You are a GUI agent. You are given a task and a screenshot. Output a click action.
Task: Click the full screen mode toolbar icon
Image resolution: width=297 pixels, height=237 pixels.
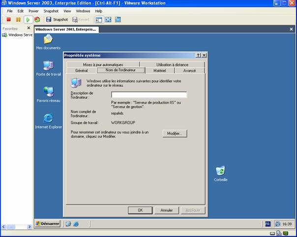tap(108, 20)
